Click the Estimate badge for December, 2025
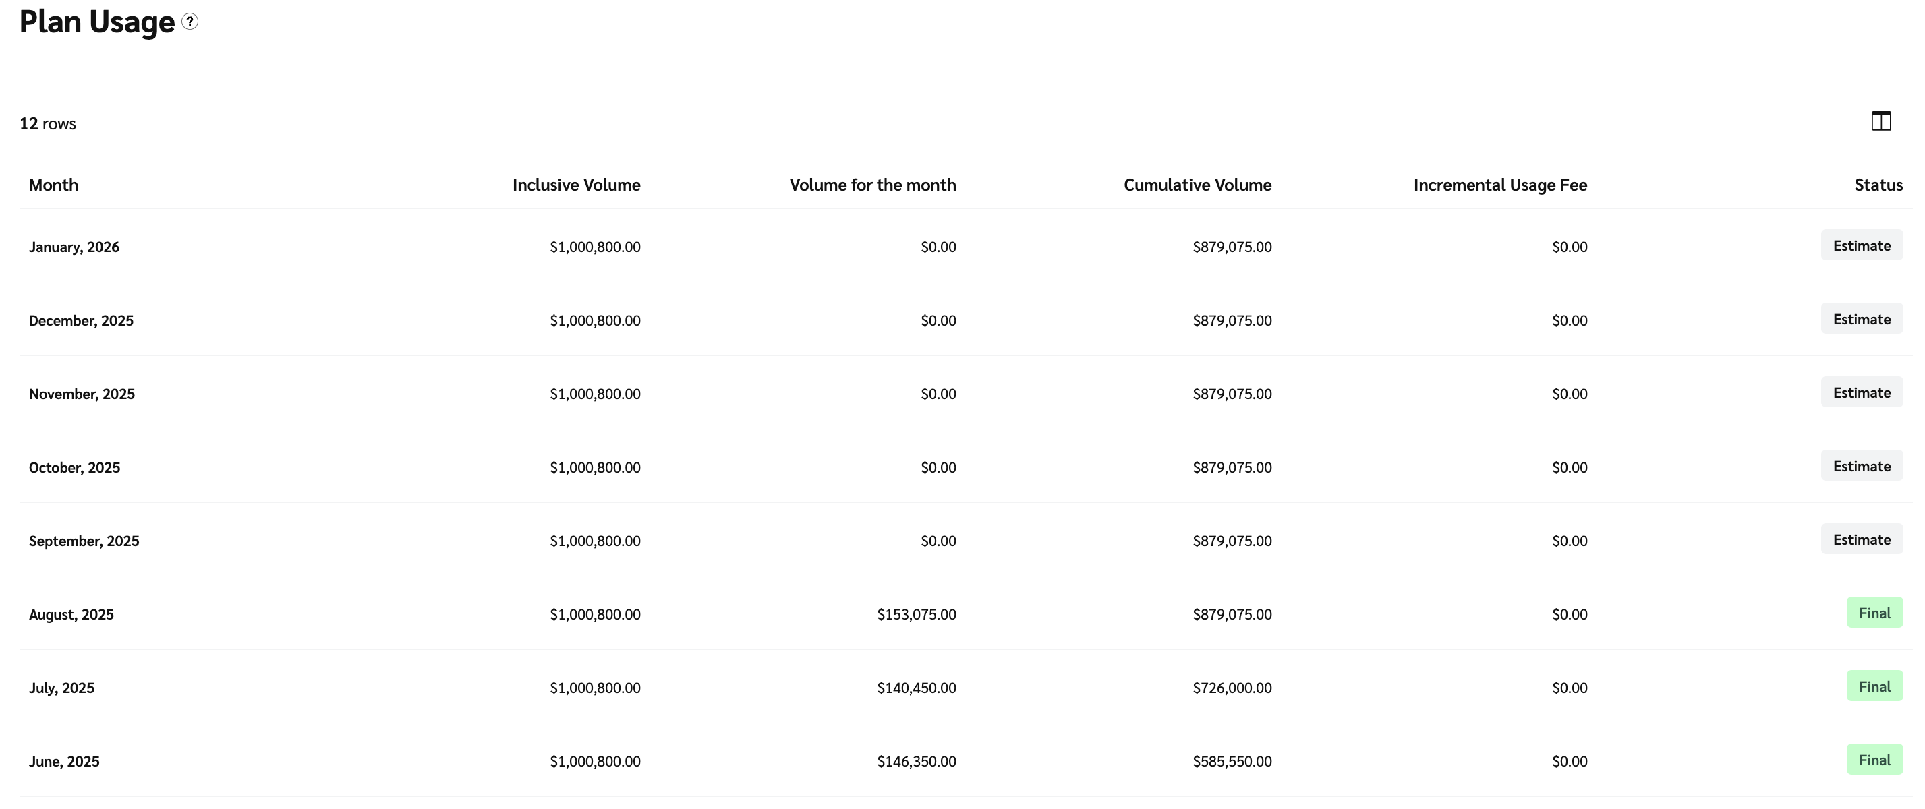Viewport: 1925px width, 809px height. 1862,319
